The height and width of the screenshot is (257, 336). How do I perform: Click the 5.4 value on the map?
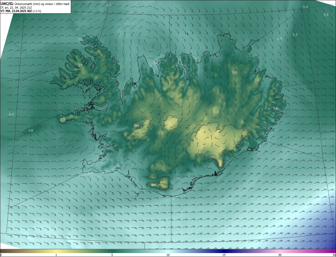(x=305, y=7)
